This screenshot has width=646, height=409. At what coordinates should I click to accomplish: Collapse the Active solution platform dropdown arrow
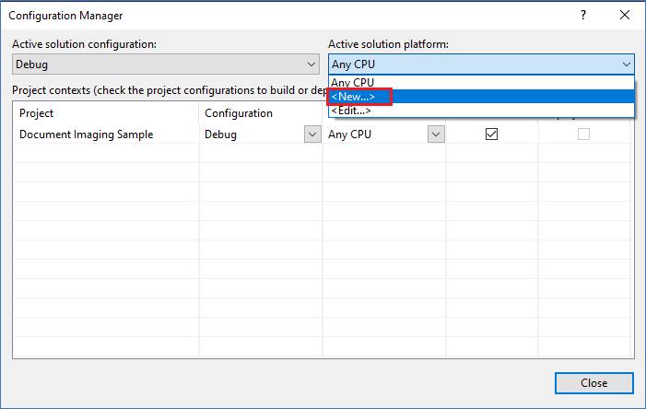(x=627, y=64)
